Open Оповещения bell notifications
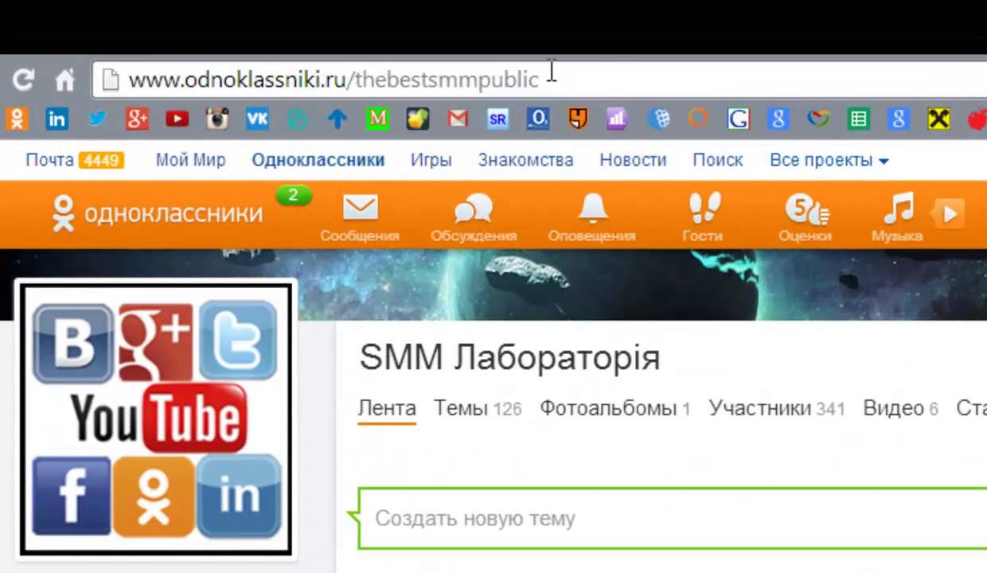 click(x=591, y=216)
